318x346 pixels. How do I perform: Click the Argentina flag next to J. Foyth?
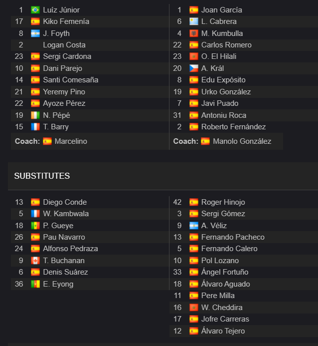35,33
